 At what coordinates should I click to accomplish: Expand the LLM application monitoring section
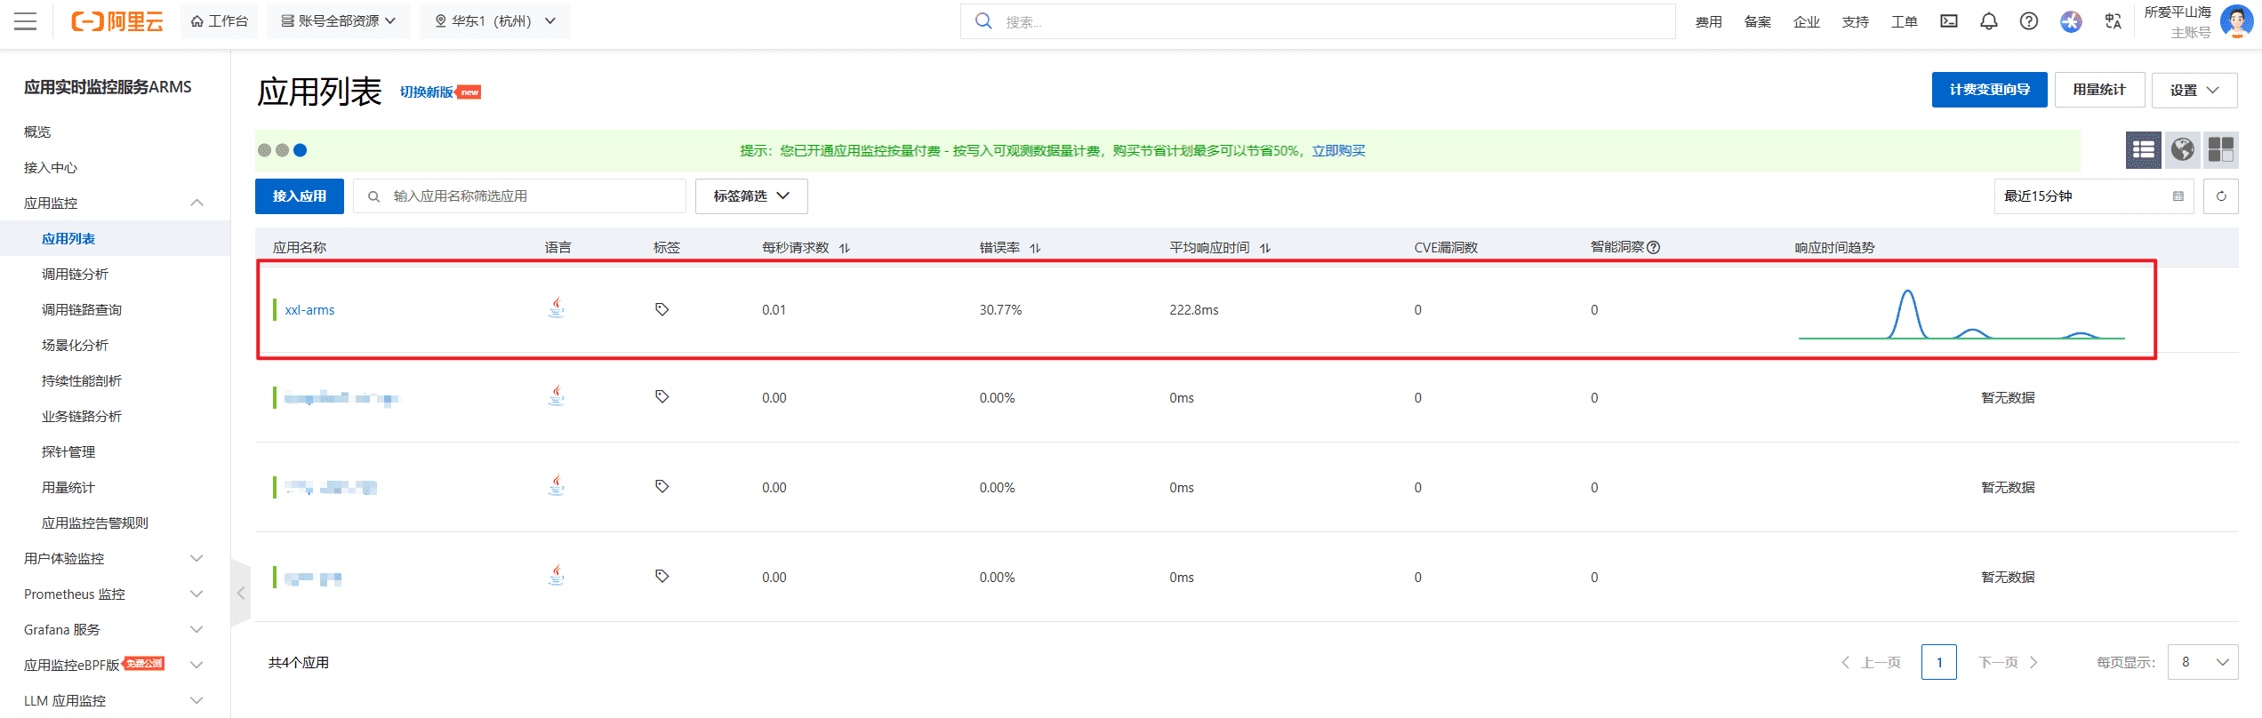pyautogui.click(x=197, y=700)
